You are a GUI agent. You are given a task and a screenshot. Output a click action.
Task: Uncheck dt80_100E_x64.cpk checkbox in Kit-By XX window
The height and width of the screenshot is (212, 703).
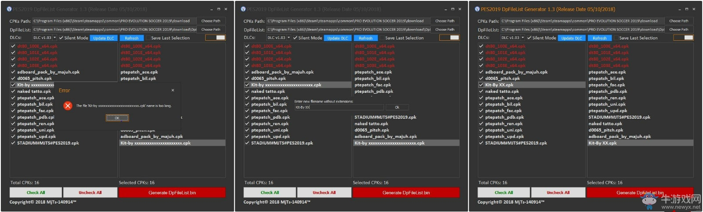[481, 46]
